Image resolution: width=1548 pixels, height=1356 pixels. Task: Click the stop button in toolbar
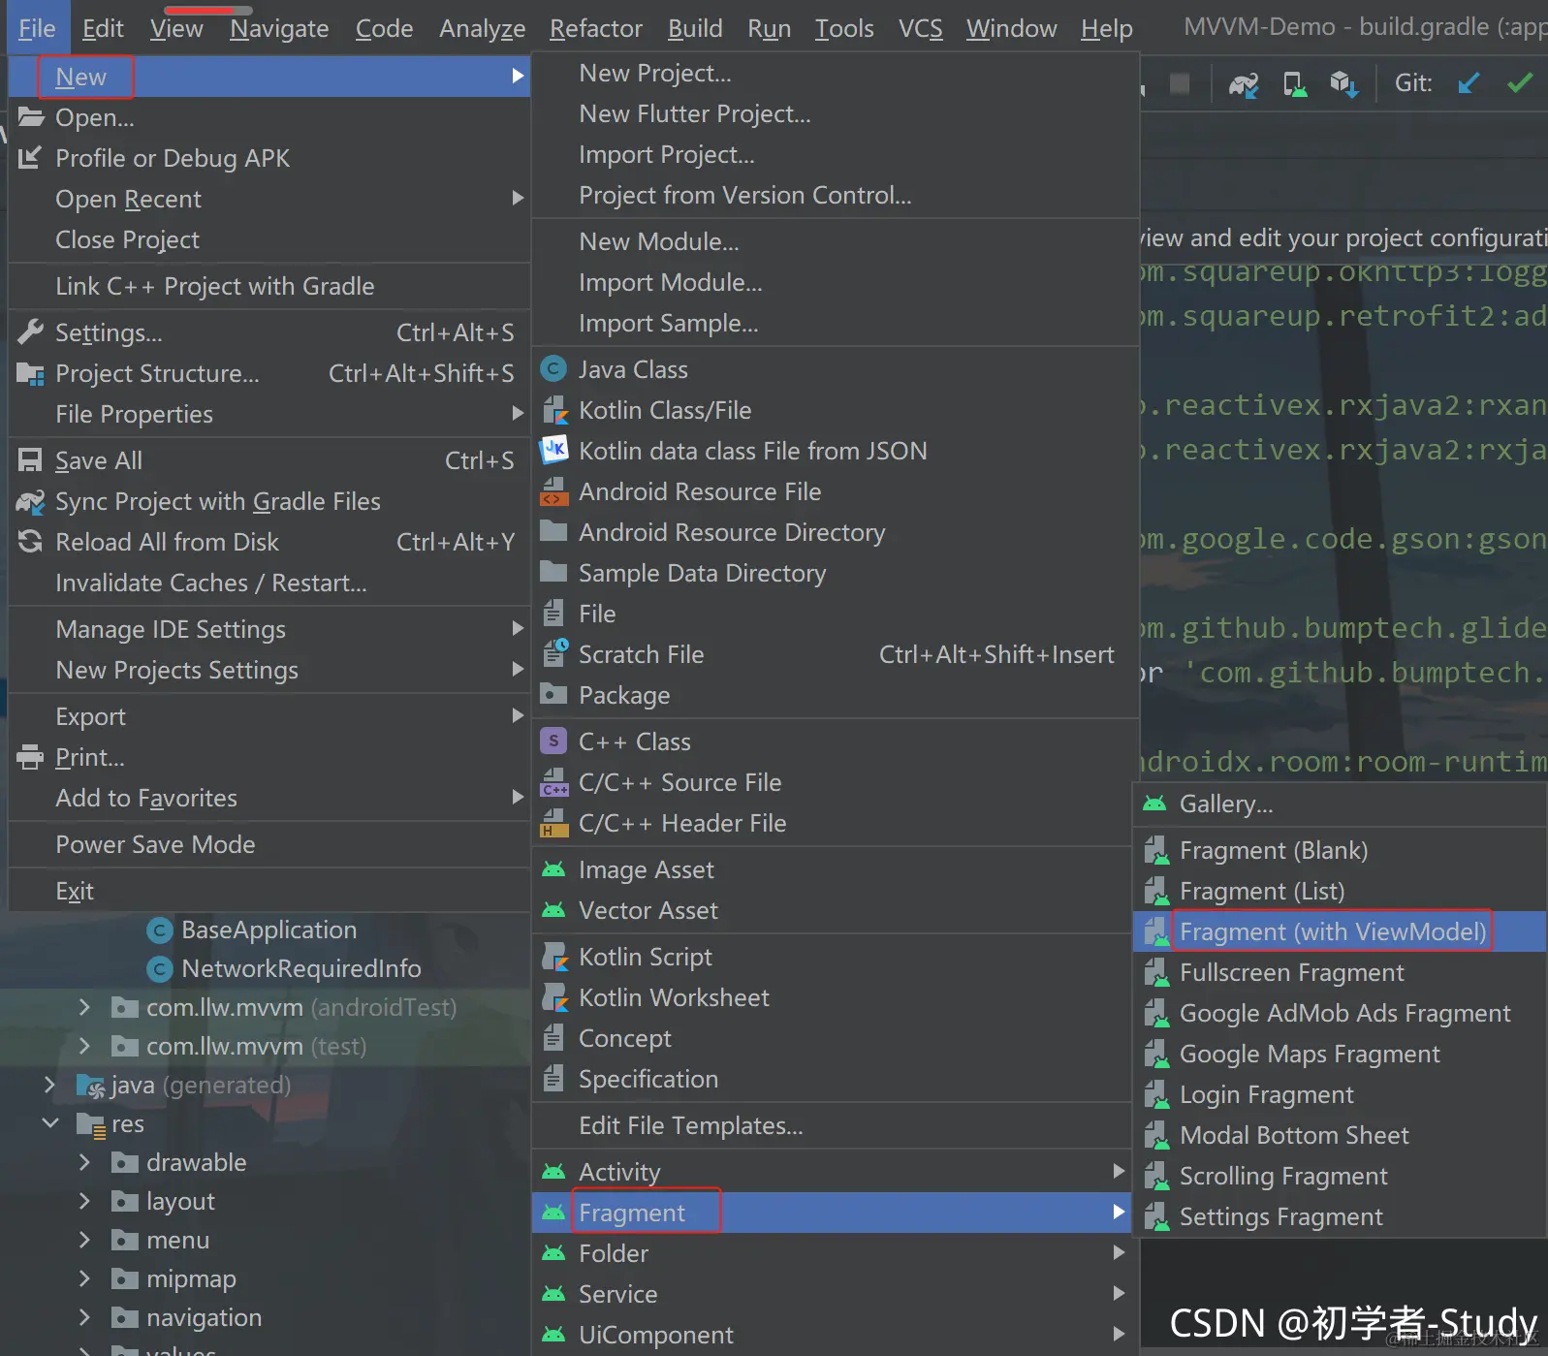tap(1180, 83)
